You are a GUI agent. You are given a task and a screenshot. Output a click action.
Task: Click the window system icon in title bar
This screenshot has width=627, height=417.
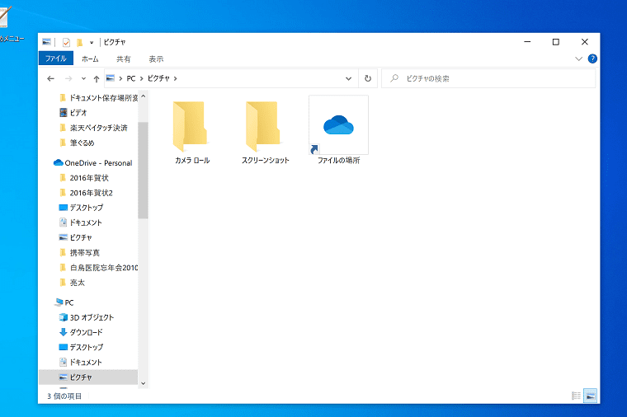[47, 42]
